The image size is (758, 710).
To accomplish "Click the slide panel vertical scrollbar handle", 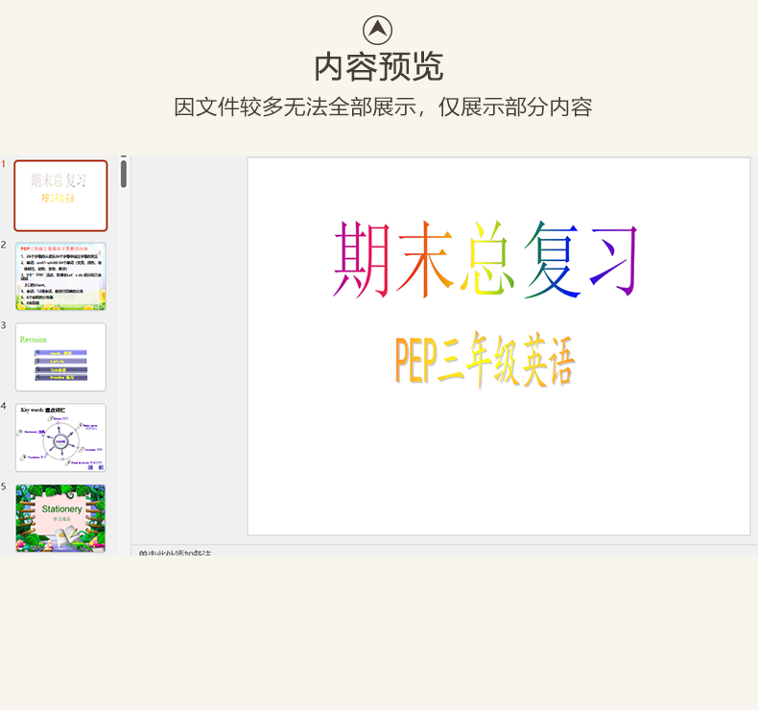I will 124,174.
